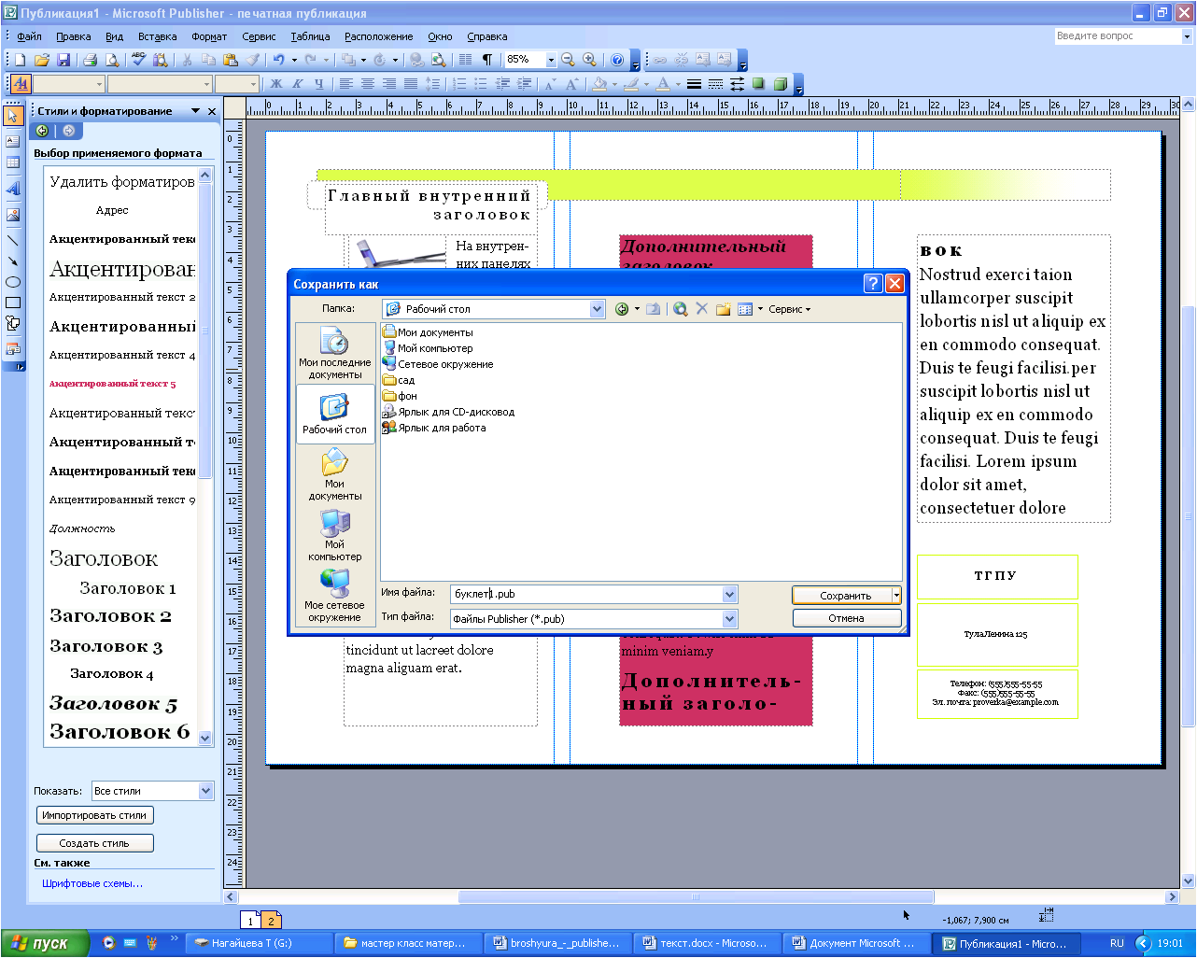
Task: Click the Отмена button
Action: pos(847,618)
